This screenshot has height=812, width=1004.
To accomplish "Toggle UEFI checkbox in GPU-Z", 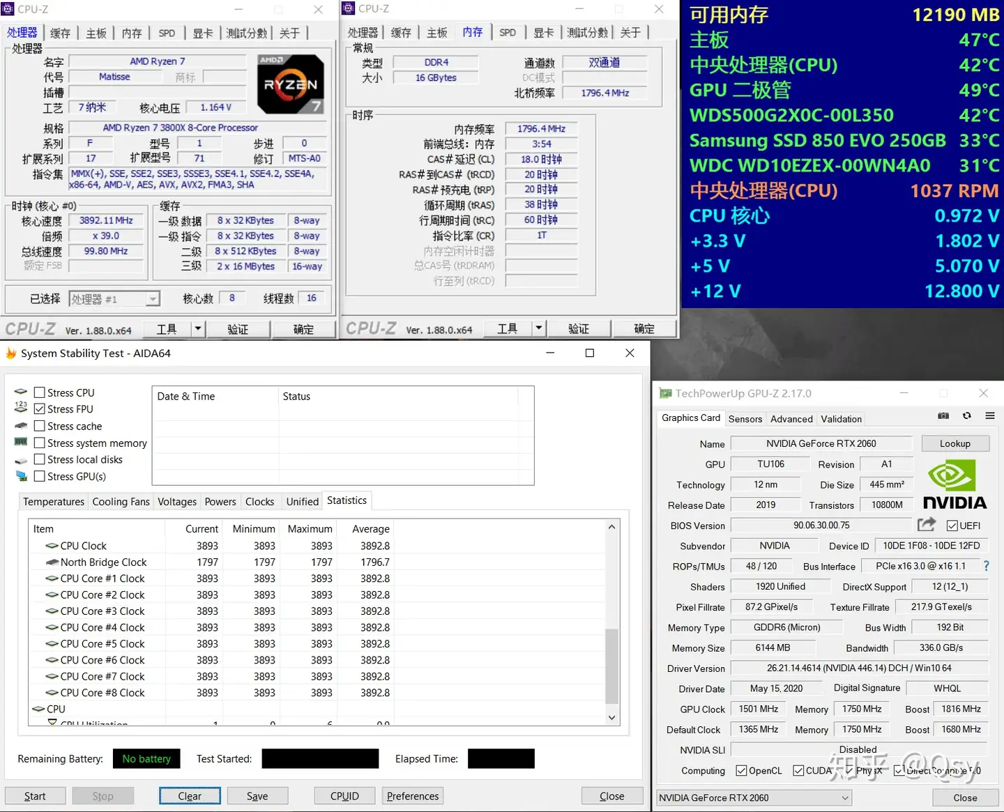I will coord(952,526).
